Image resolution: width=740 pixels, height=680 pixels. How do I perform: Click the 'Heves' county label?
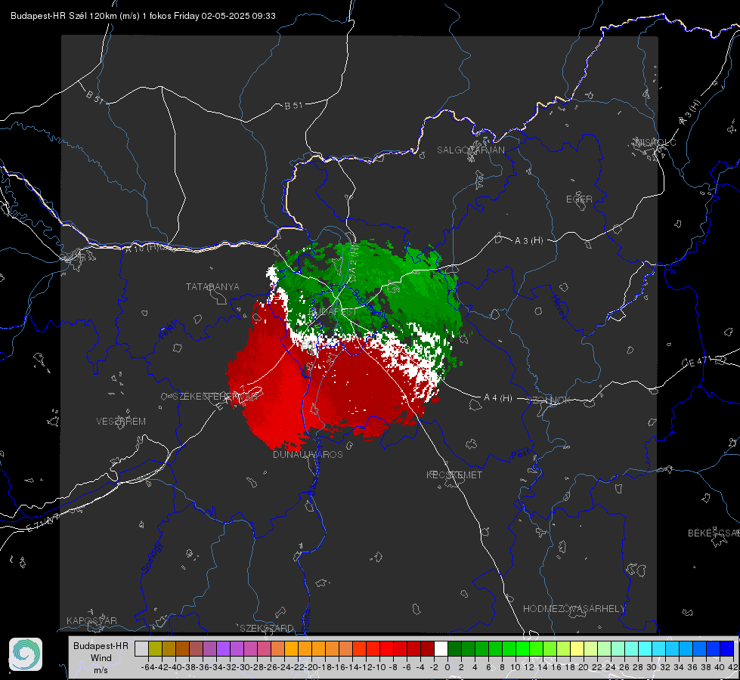[x=559, y=308]
